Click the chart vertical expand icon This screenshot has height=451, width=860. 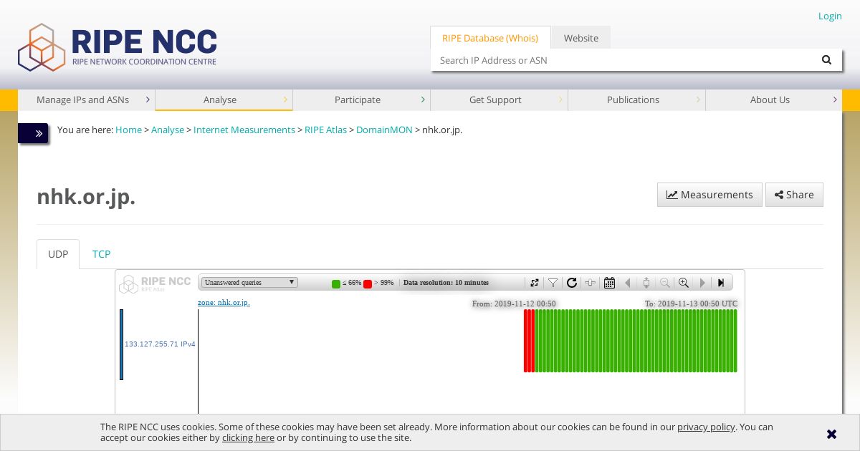646,283
